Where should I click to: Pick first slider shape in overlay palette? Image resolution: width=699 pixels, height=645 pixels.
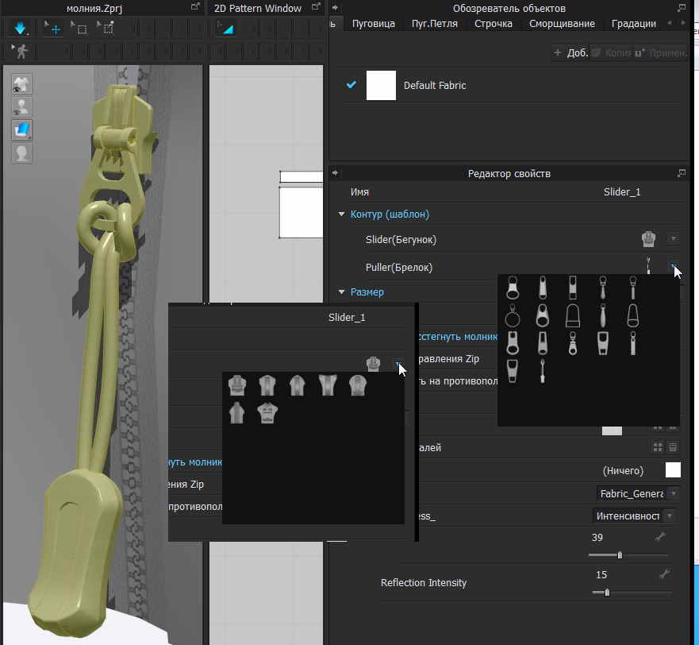coord(237,386)
